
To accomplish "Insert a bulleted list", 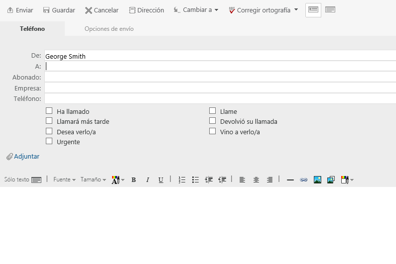I will coord(195,180).
